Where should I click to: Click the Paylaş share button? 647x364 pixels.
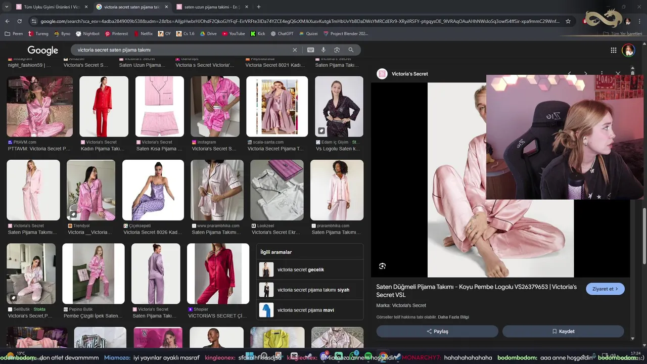(x=437, y=331)
